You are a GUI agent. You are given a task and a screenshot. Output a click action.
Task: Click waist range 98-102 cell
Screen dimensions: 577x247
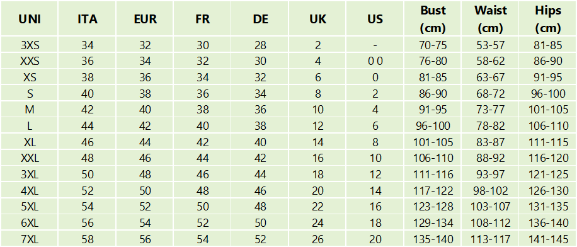[490, 190]
